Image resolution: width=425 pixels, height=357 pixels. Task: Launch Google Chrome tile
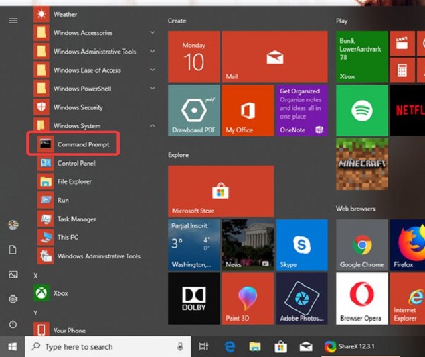(x=362, y=245)
